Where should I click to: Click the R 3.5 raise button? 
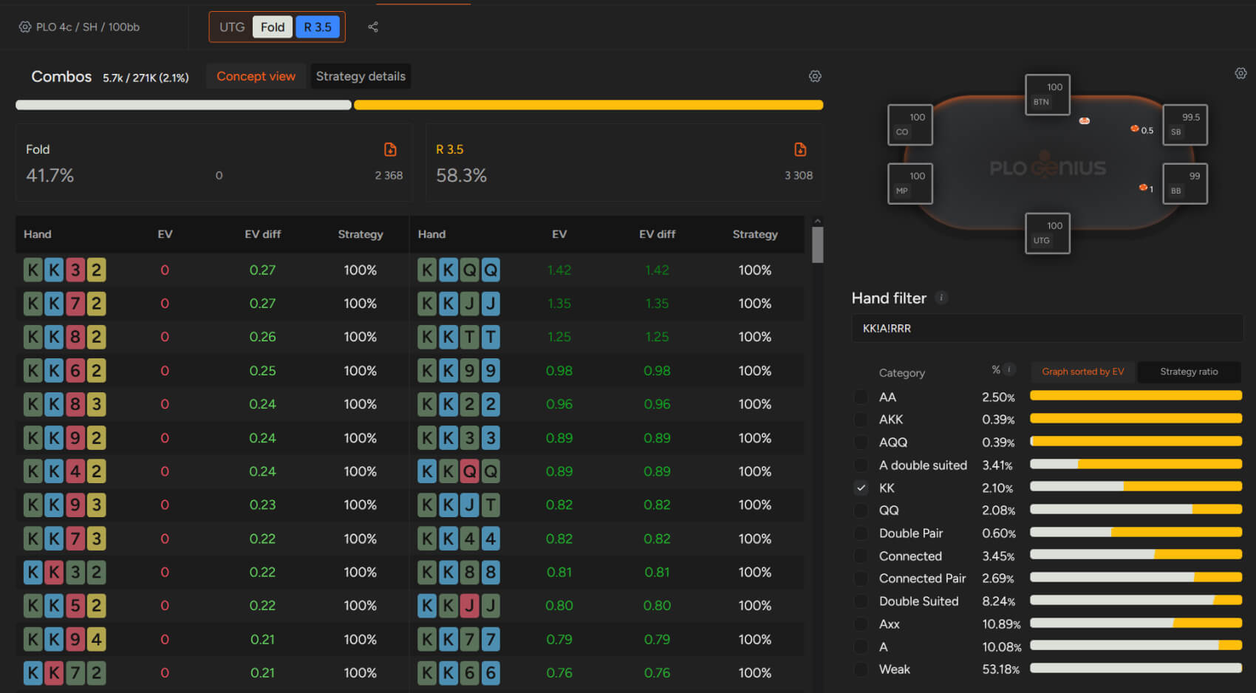pos(318,27)
